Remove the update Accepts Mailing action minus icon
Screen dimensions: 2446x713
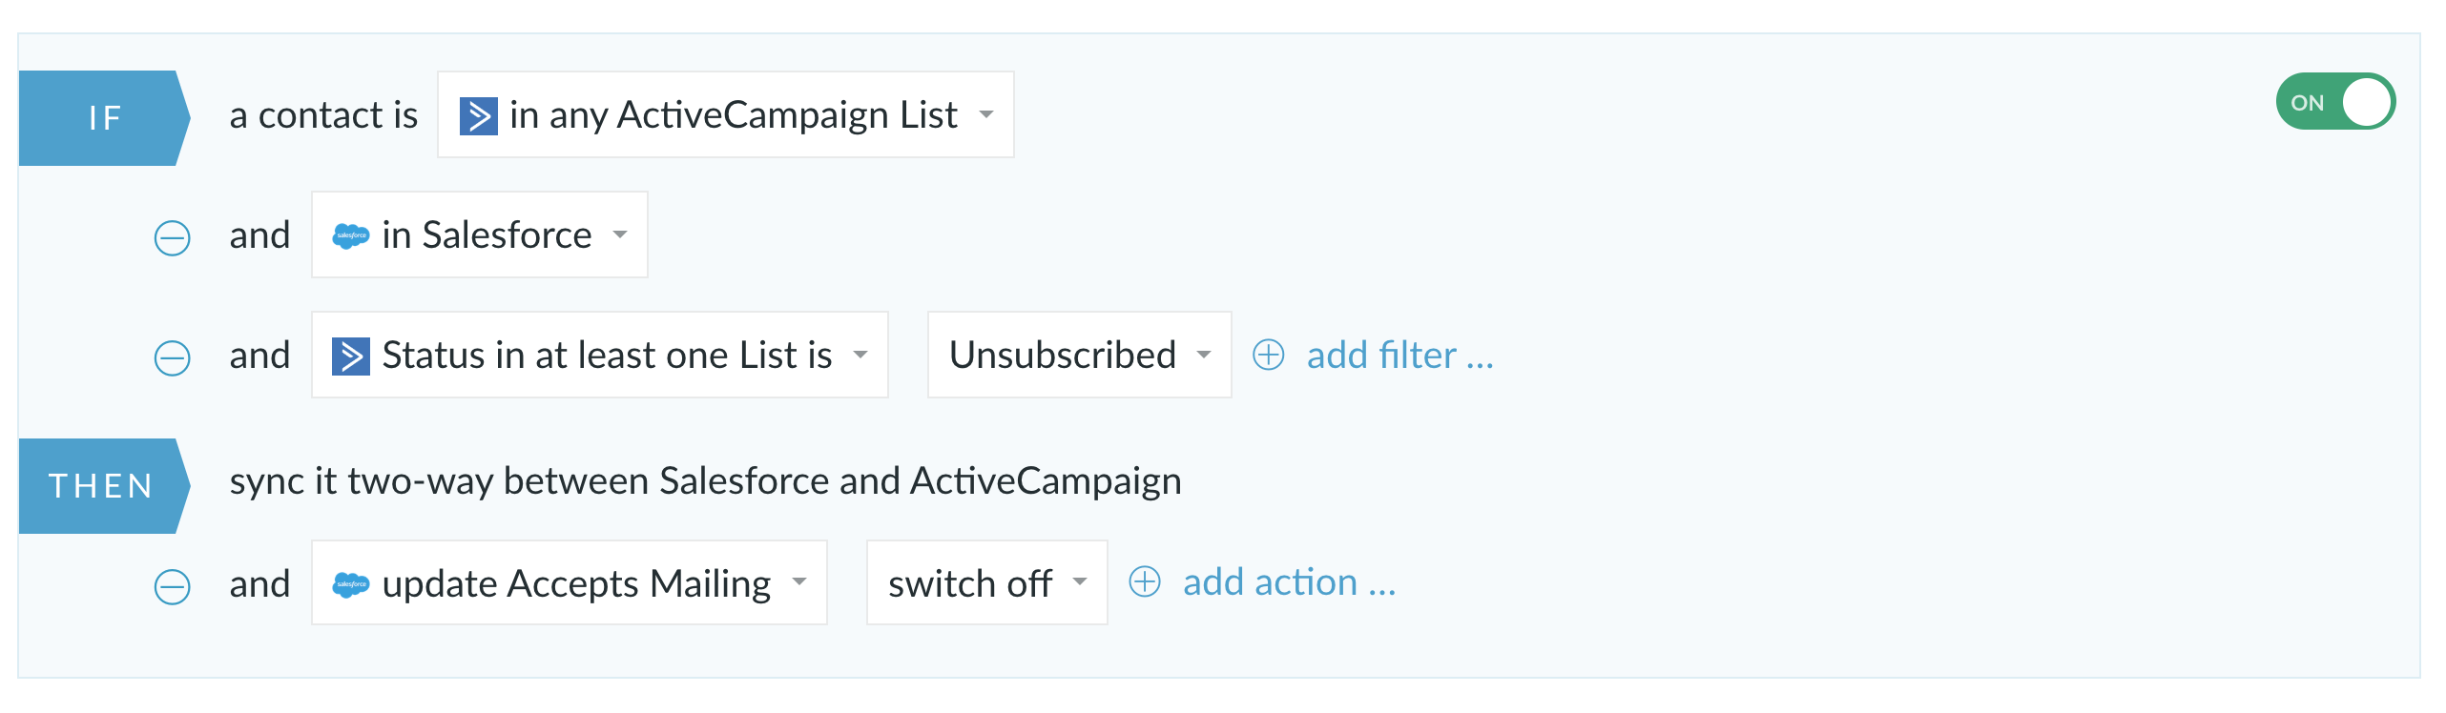173,586
